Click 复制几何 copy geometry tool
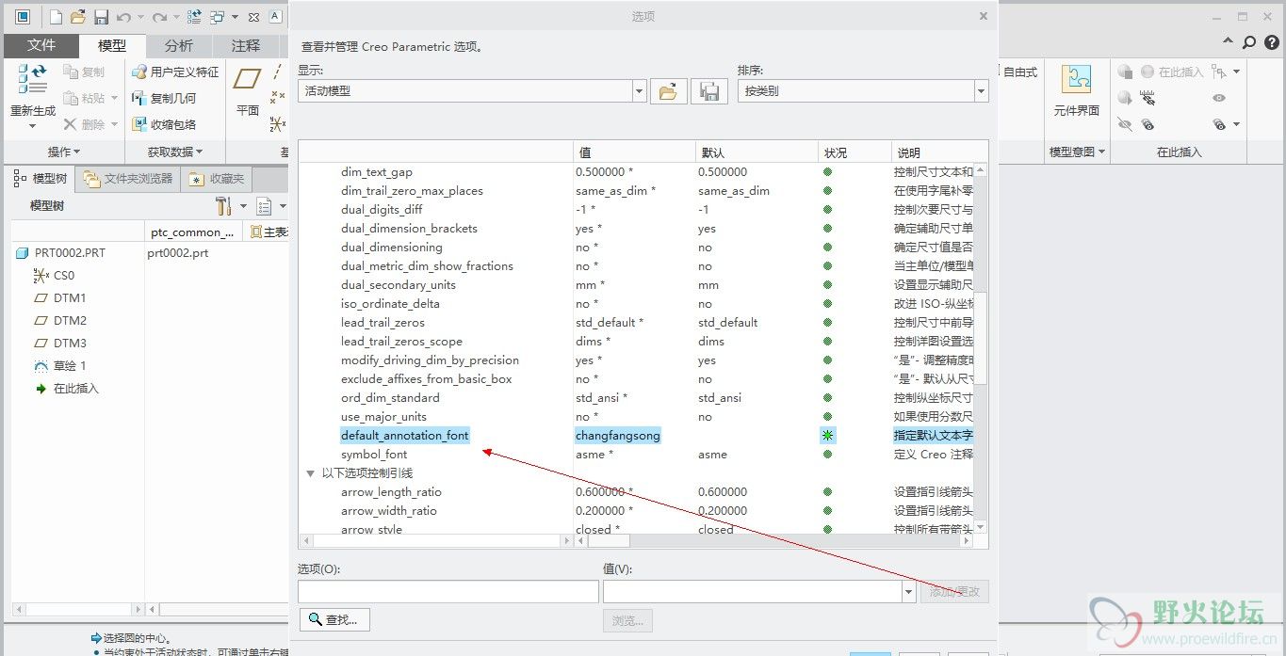1286x656 pixels. (x=164, y=98)
